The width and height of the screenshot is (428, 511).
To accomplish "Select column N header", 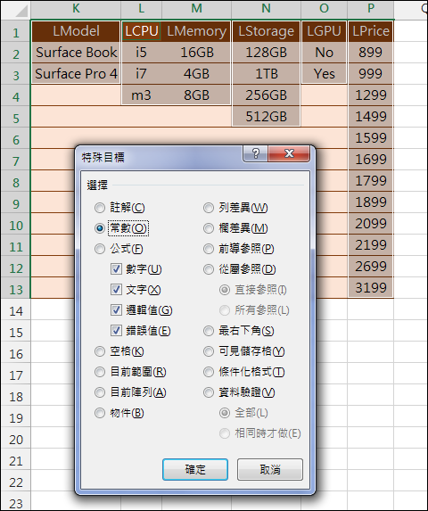I will pos(266,9).
